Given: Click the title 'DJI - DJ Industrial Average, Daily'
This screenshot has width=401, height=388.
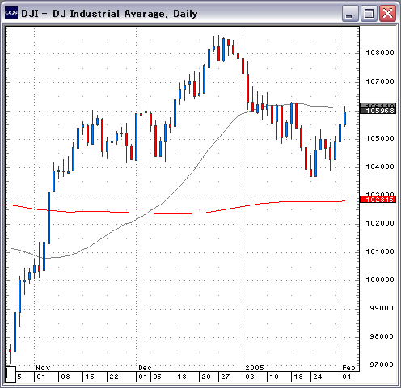Looking at the screenshot, I should (x=109, y=14).
